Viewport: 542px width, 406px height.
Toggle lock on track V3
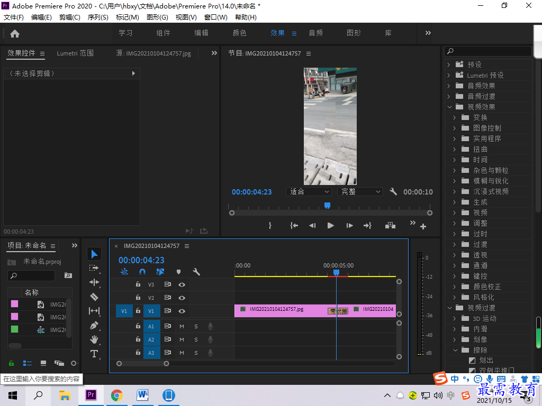[138, 284]
